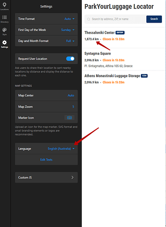Image resolution: width=166 pixels, height=227 pixels.
Task: Click the badge next to Thessaloniki Center
Action: coord(120,33)
